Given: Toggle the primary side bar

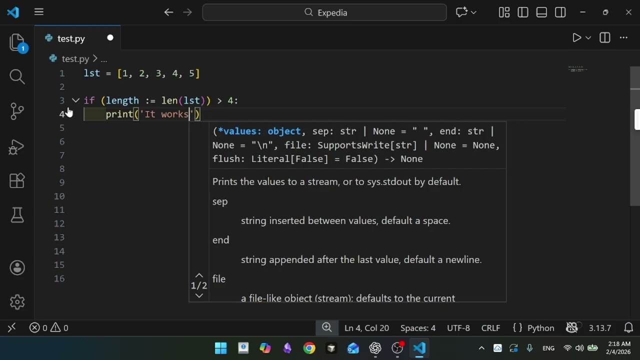Looking at the screenshot, I should (523, 12).
